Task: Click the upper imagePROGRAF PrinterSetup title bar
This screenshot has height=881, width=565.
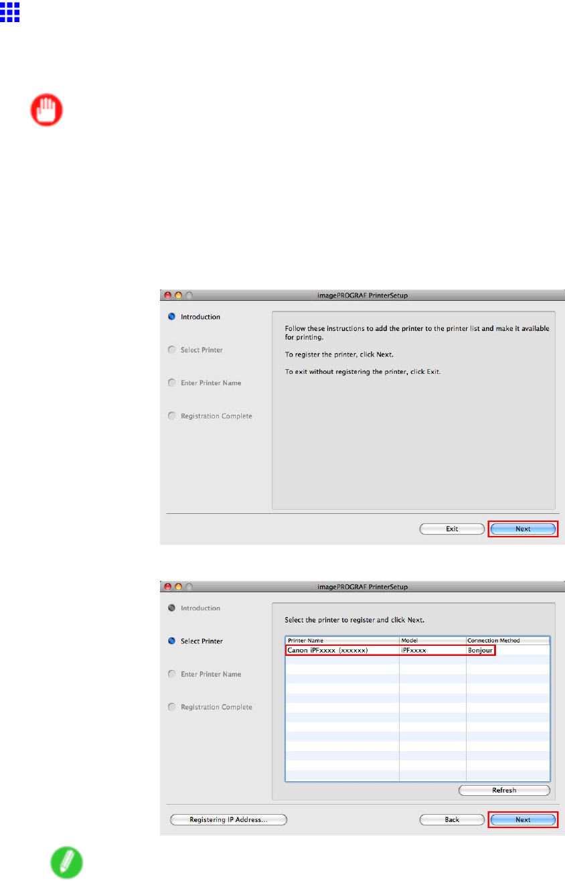Action: coord(362,295)
